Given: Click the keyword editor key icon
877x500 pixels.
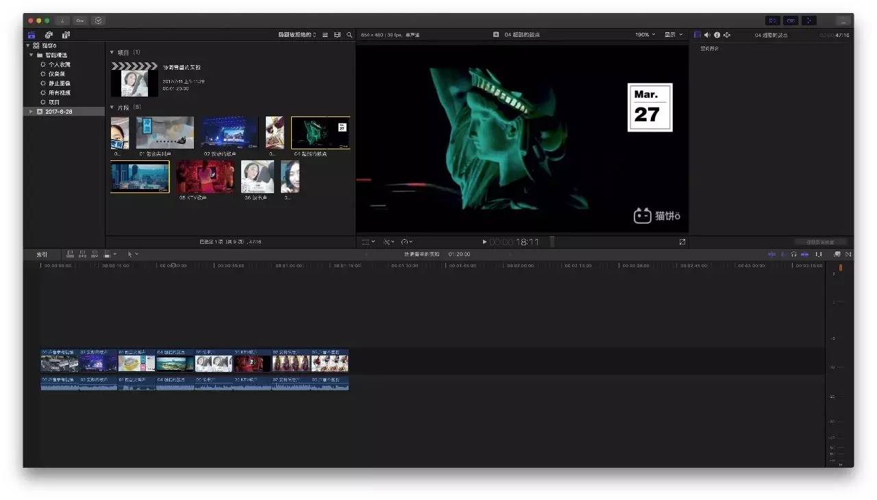Looking at the screenshot, I should (80, 21).
